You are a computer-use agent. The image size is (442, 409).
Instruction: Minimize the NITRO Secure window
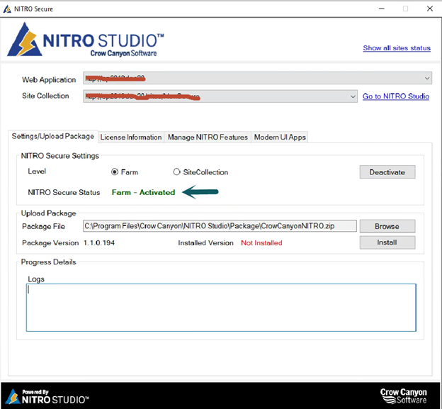point(381,9)
